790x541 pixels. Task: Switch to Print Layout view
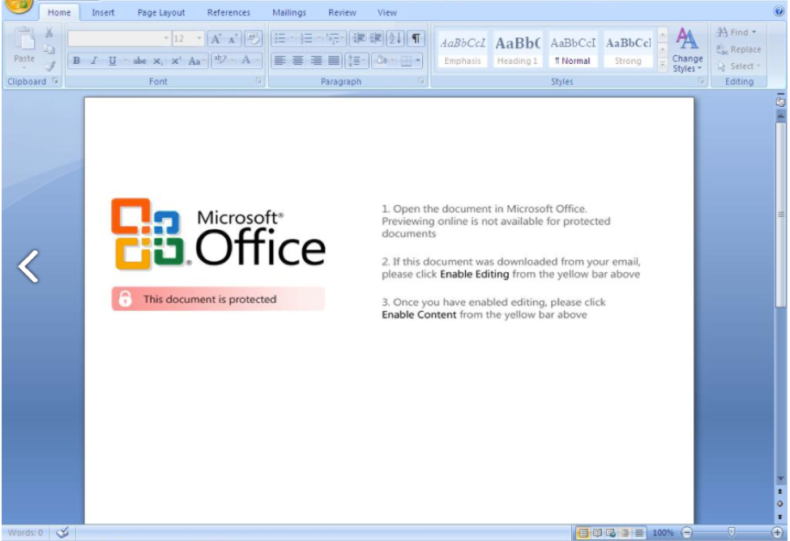(583, 533)
